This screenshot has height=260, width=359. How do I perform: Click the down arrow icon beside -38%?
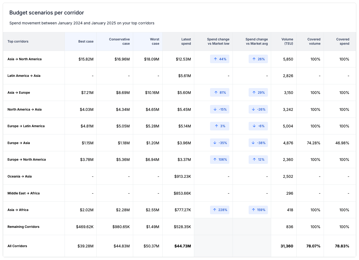coord(253,143)
